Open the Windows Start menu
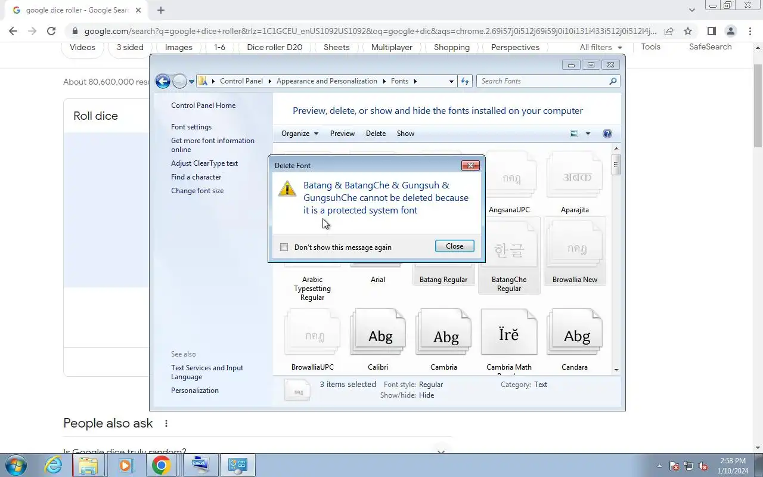 pos(15,465)
